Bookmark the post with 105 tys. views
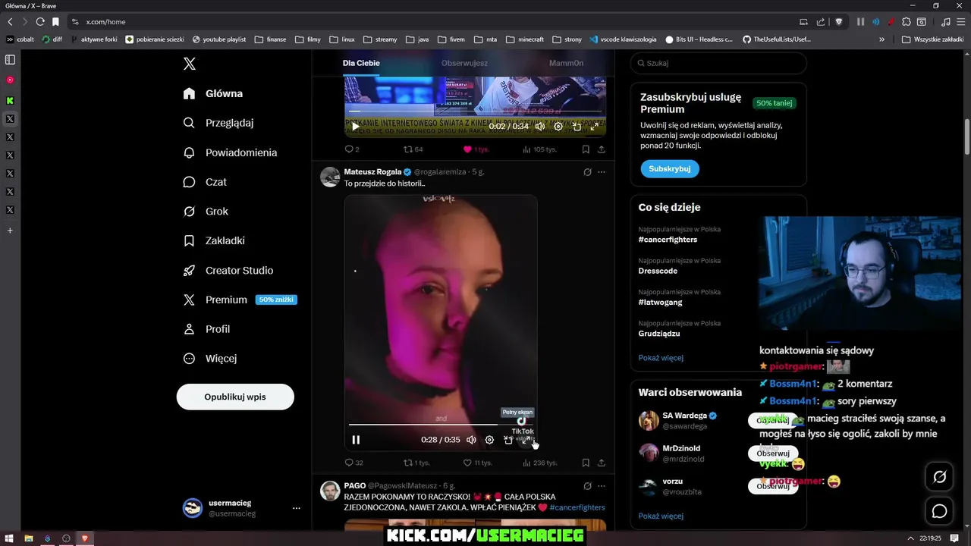The height and width of the screenshot is (546, 971). pyautogui.click(x=586, y=149)
